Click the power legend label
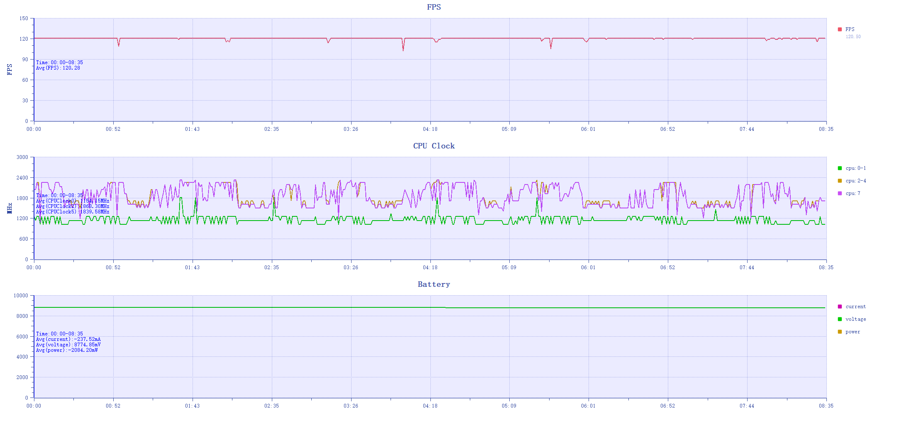 click(853, 332)
